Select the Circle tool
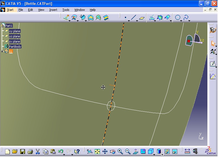This screenshot has height=158, width=218. pyautogui.click(x=178, y=18)
